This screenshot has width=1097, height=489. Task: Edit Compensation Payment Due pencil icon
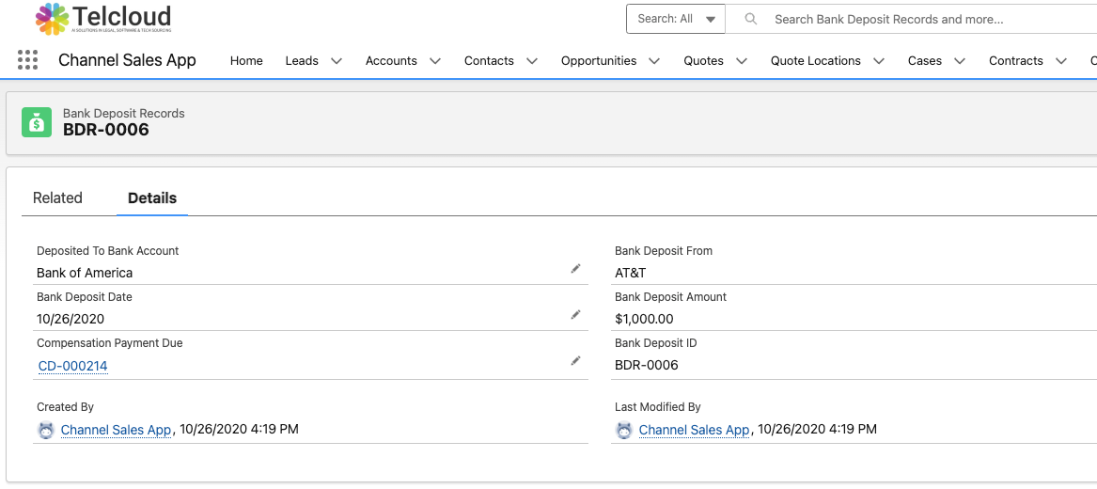pos(576,361)
